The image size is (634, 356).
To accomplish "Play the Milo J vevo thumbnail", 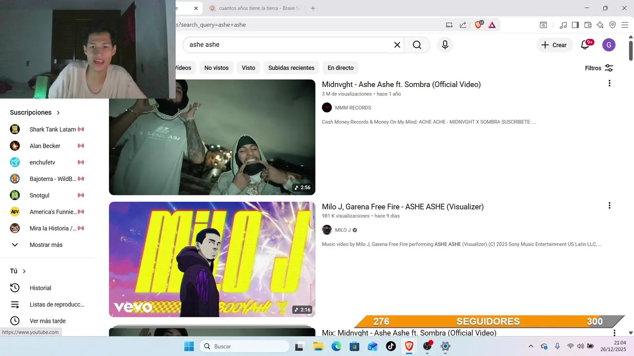I will click(212, 260).
